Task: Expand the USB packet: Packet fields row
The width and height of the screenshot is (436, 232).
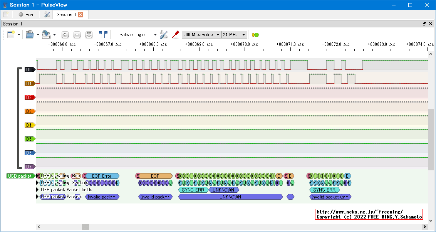Action: click(38, 190)
